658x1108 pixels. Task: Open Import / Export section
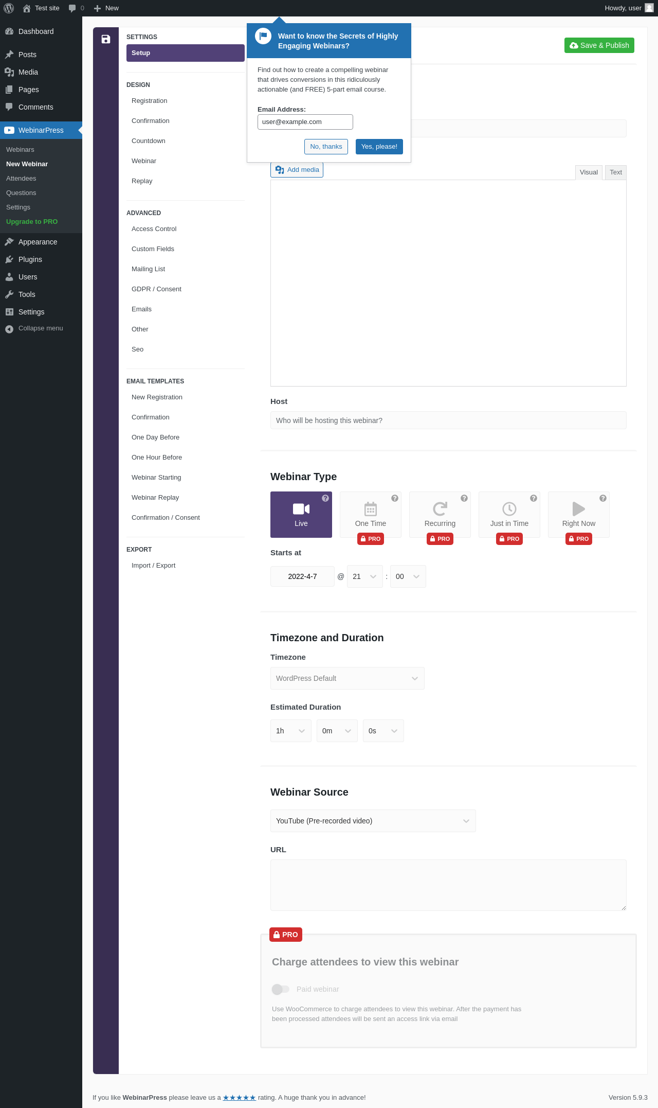click(x=186, y=566)
